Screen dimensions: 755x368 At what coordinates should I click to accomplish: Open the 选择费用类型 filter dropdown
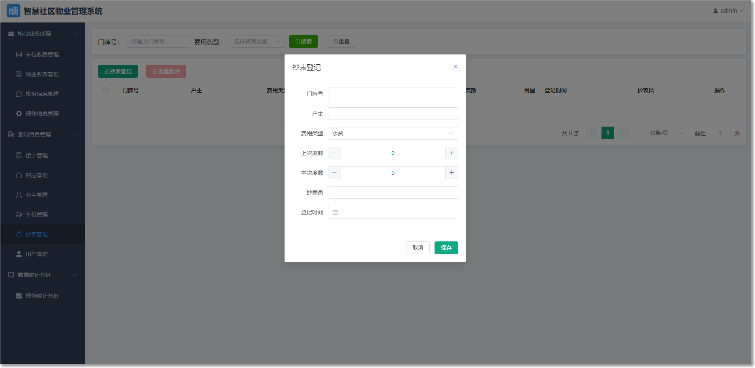pyautogui.click(x=257, y=41)
